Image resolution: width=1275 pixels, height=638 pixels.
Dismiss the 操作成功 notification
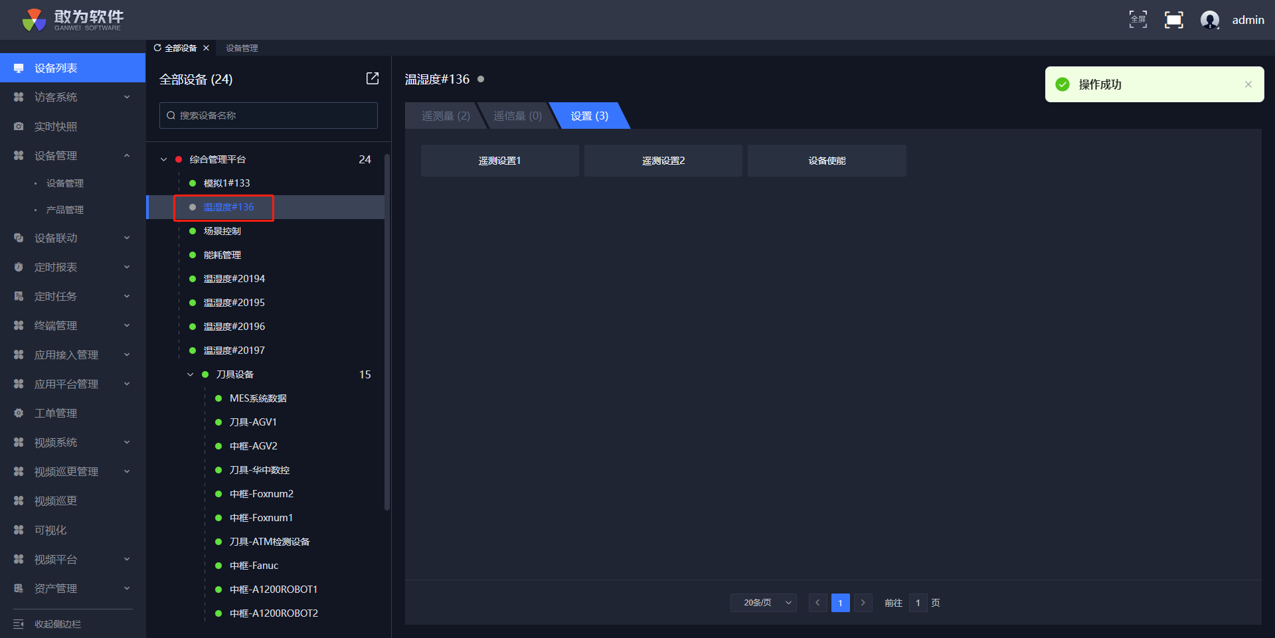[x=1248, y=84]
